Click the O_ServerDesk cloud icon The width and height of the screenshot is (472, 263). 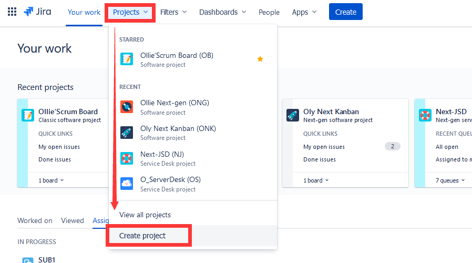point(127,184)
